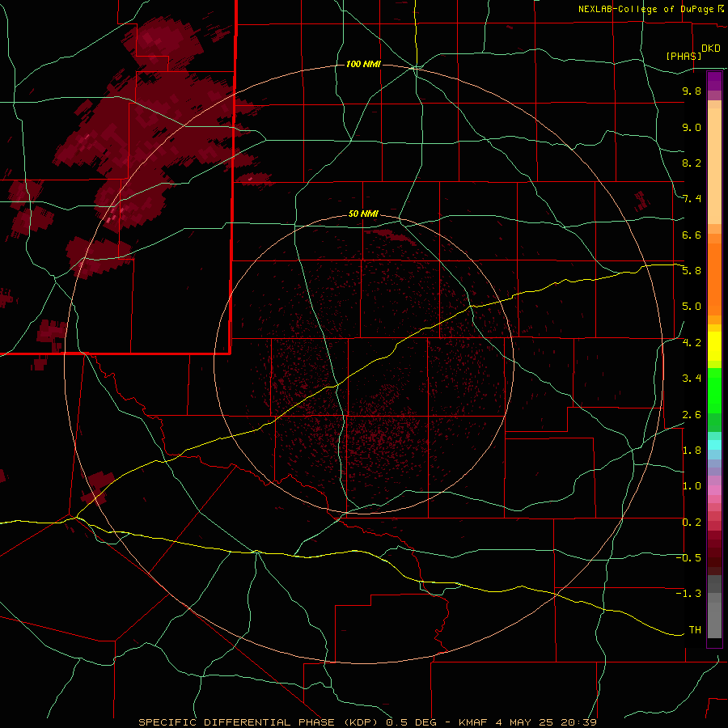Viewport: 728px width, 728px height.
Task: Select the yellow segment of the color scale
Action: point(714,346)
